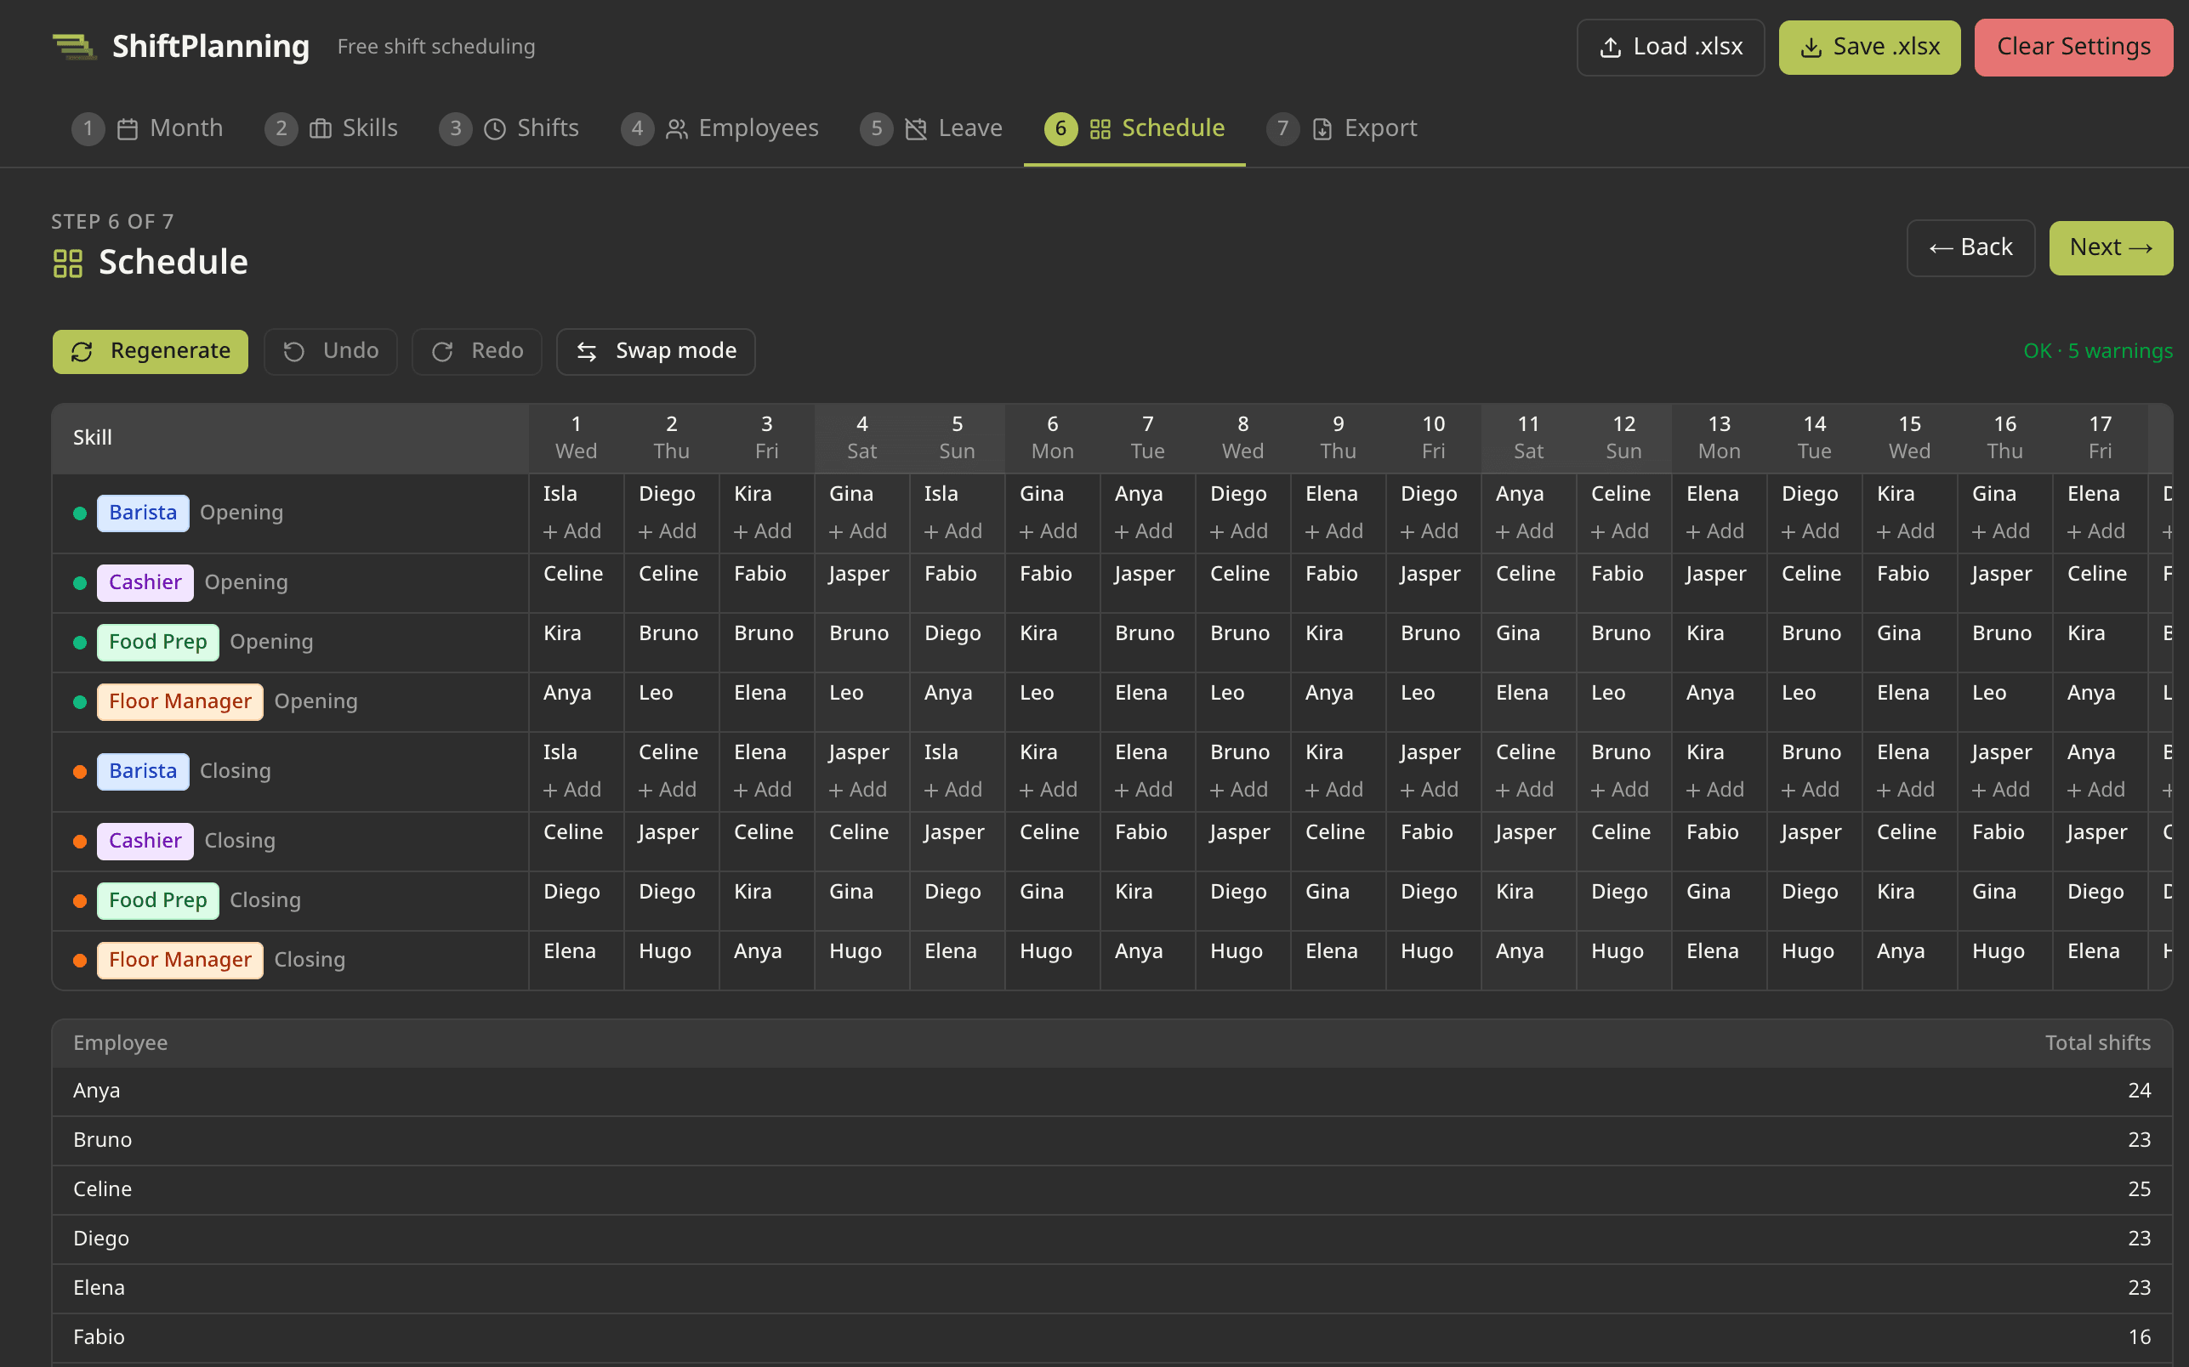Open the Shifts clock icon
Screen dimensions: 2189x1367
coord(495,128)
